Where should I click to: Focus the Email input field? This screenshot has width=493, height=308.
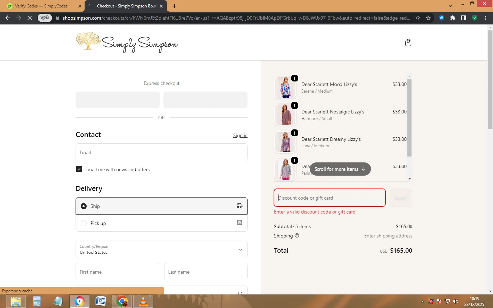coord(161,152)
